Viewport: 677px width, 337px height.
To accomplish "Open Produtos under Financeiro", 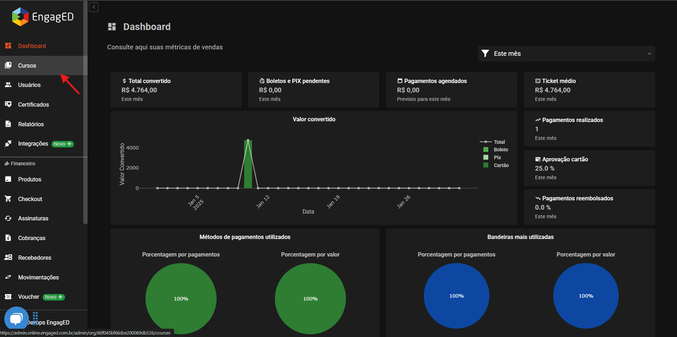I will [42, 179].
